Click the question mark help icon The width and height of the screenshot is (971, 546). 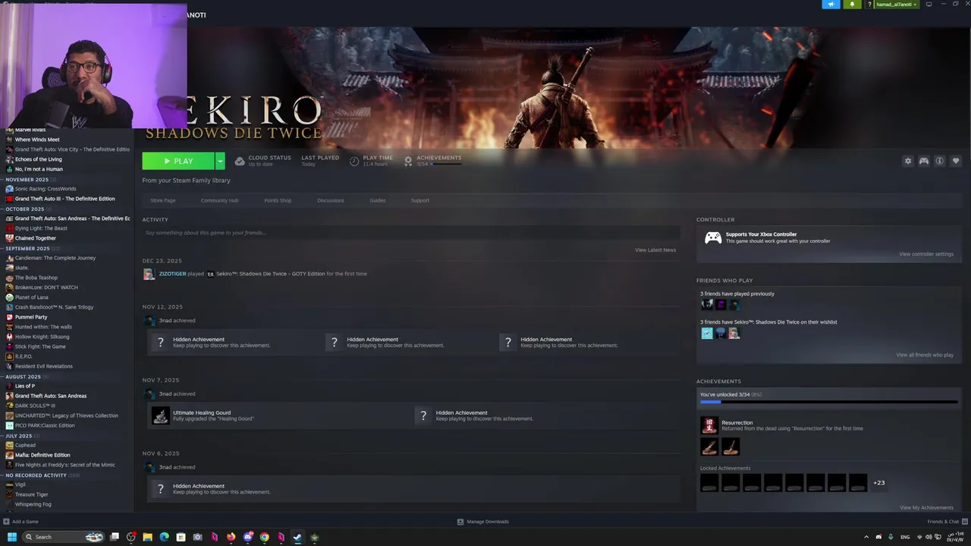pos(869,5)
